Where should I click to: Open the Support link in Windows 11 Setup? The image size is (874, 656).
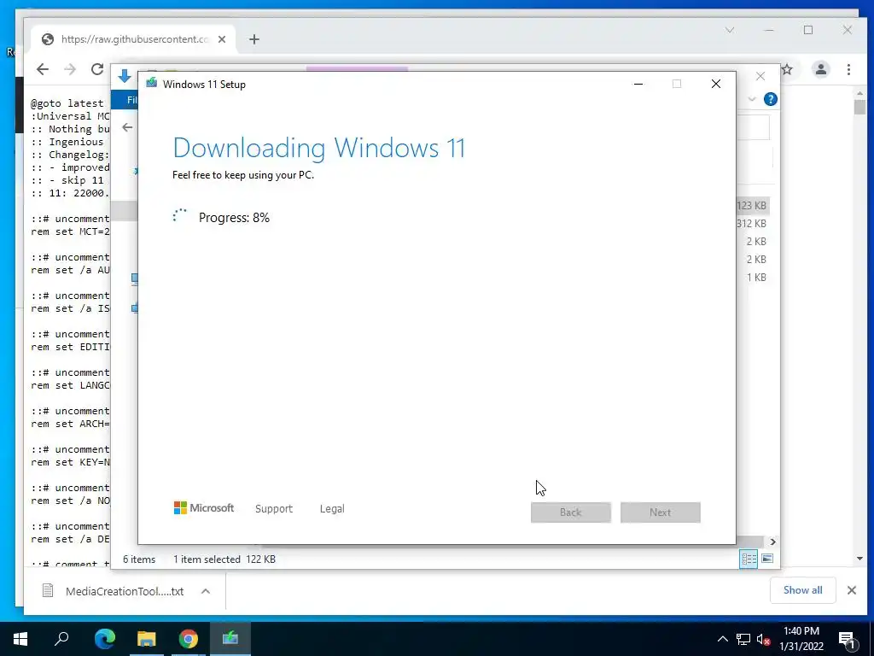pyautogui.click(x=274, y=509)
